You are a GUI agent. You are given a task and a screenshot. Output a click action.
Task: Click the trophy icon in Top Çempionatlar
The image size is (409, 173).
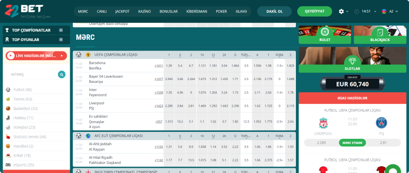pyautogui.click(x=7, y=30)
